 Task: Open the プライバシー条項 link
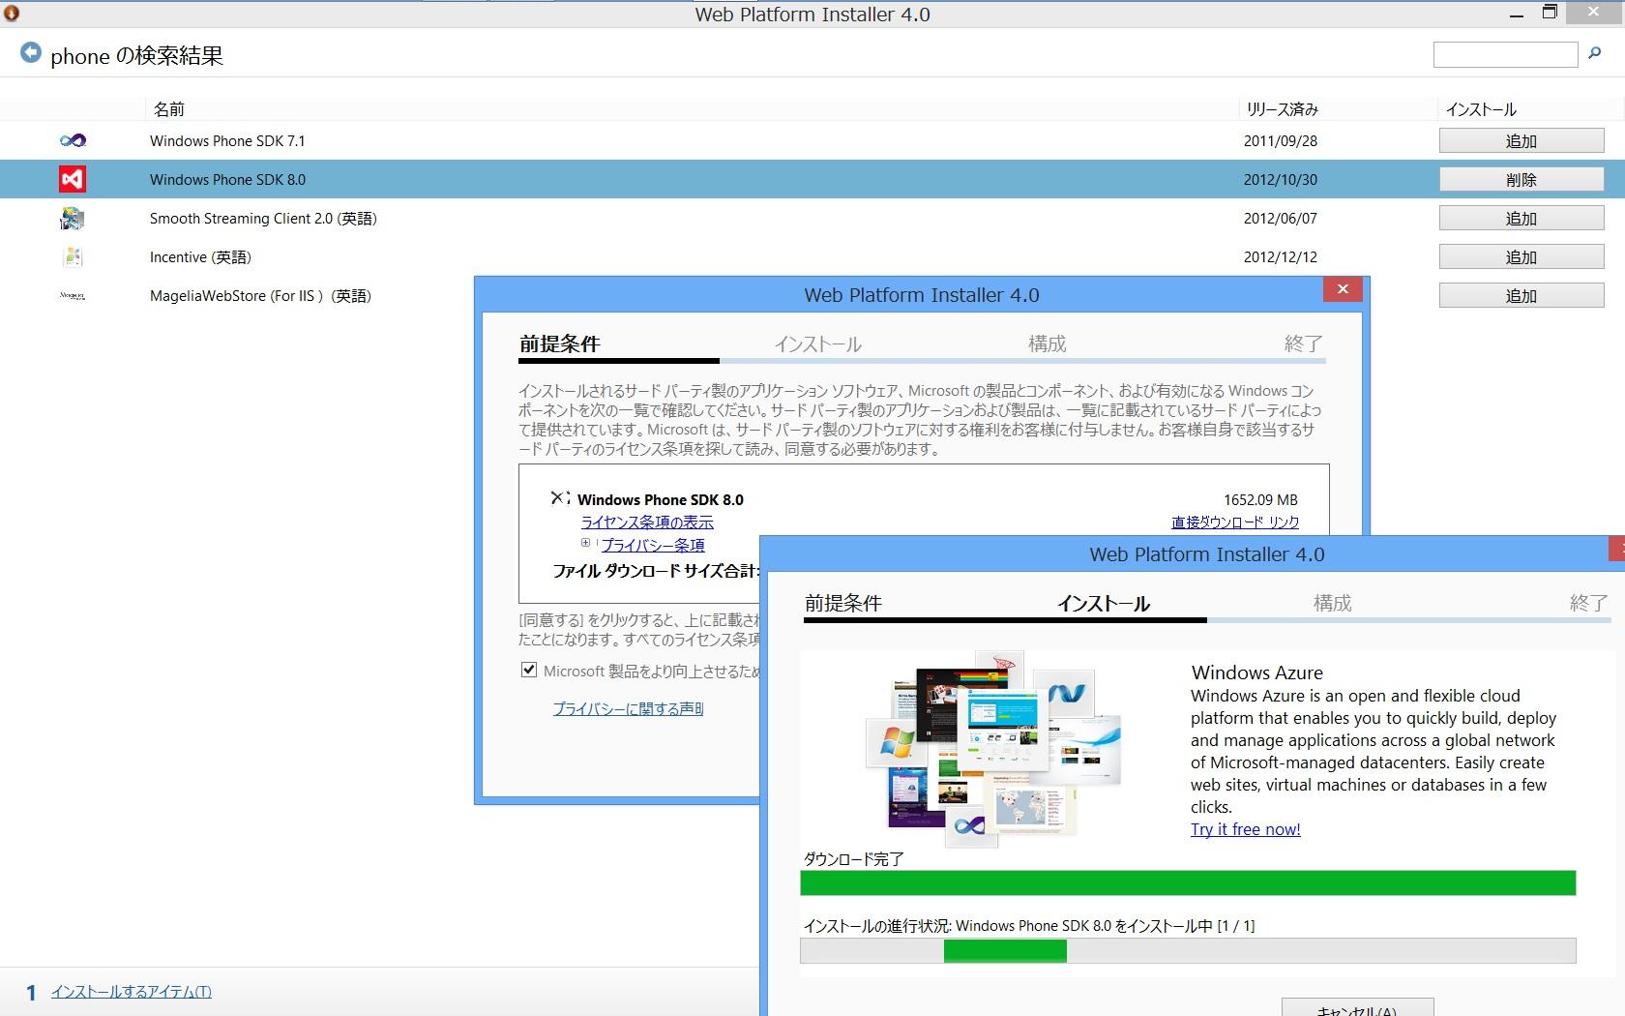653,546
